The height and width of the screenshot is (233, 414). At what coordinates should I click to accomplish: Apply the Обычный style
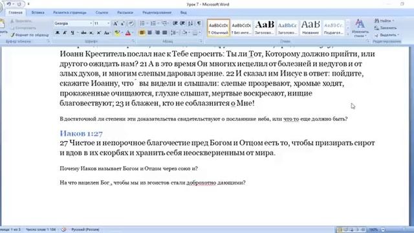click(219, 28)
